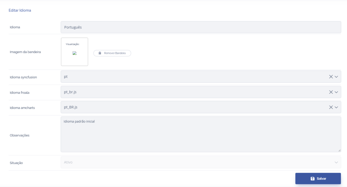Viewport: 347px width, 187px height.
Task: Click the pt_br.js text in froala field
Action: [x=72, y=92]
